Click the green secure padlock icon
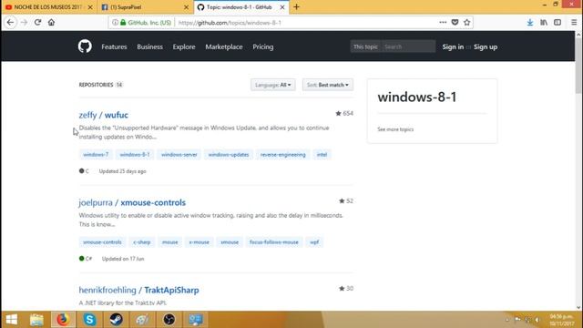 [123, 22]
